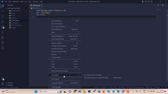This screenshot has width=168, height=94.
Task: Open the Thunder Client lightning icon
Action: click(x=3, y=43)
